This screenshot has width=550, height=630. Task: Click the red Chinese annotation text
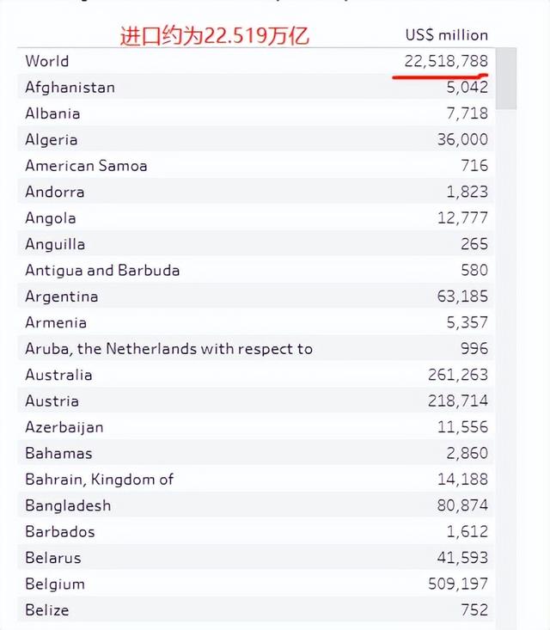(214, 35)
